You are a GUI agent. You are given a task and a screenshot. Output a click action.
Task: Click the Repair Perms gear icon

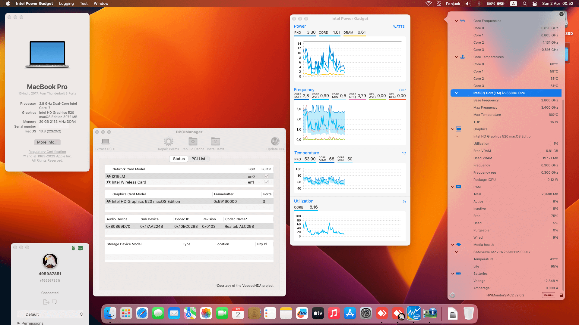(168, 141)
